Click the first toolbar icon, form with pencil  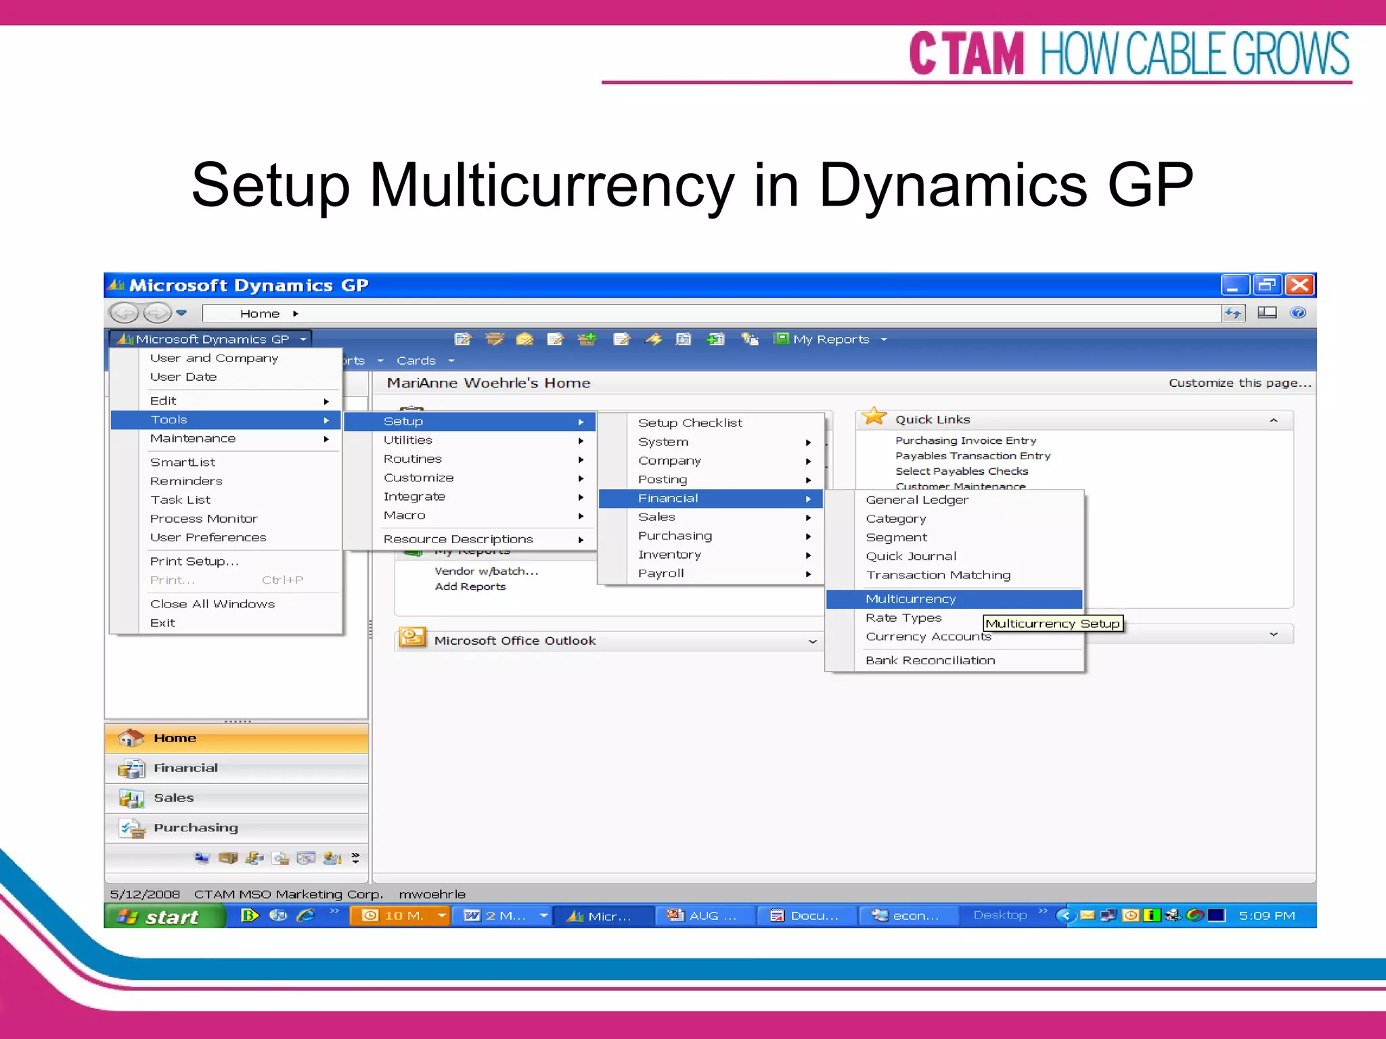463,339
